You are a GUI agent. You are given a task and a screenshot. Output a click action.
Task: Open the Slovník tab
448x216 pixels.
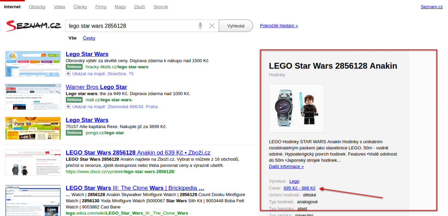pyautogui.click(x=161, y=7)
